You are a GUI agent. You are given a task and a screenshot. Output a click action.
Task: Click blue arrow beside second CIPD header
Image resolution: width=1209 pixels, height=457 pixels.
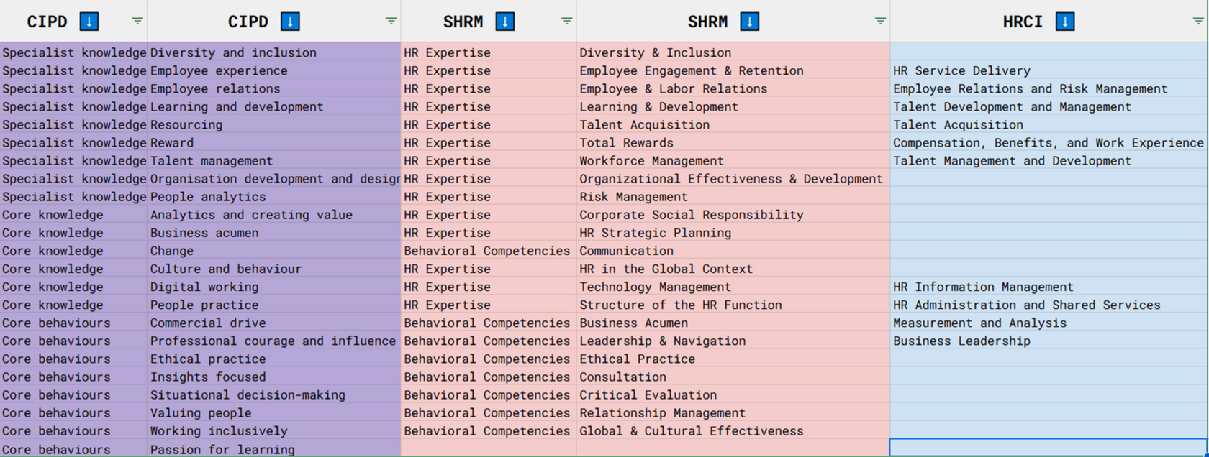(x=290, y=22)
